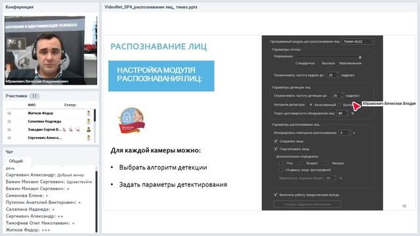
Task: Click the ignore repeated recognition stepper arrows
Action: tap(348, 132)
